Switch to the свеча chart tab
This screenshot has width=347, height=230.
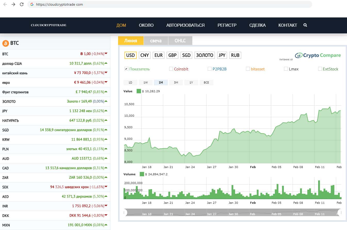156,41
